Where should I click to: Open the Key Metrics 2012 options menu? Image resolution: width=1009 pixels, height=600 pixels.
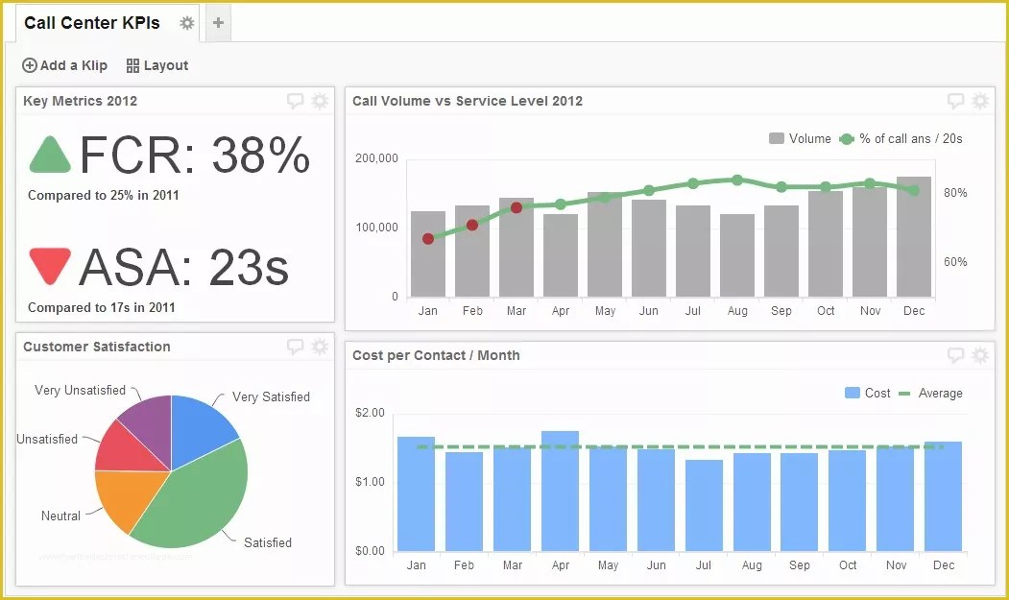[x=320, y=100]
